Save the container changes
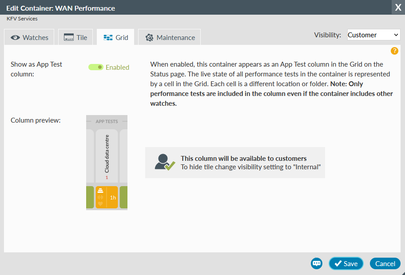 click(346, 263)
